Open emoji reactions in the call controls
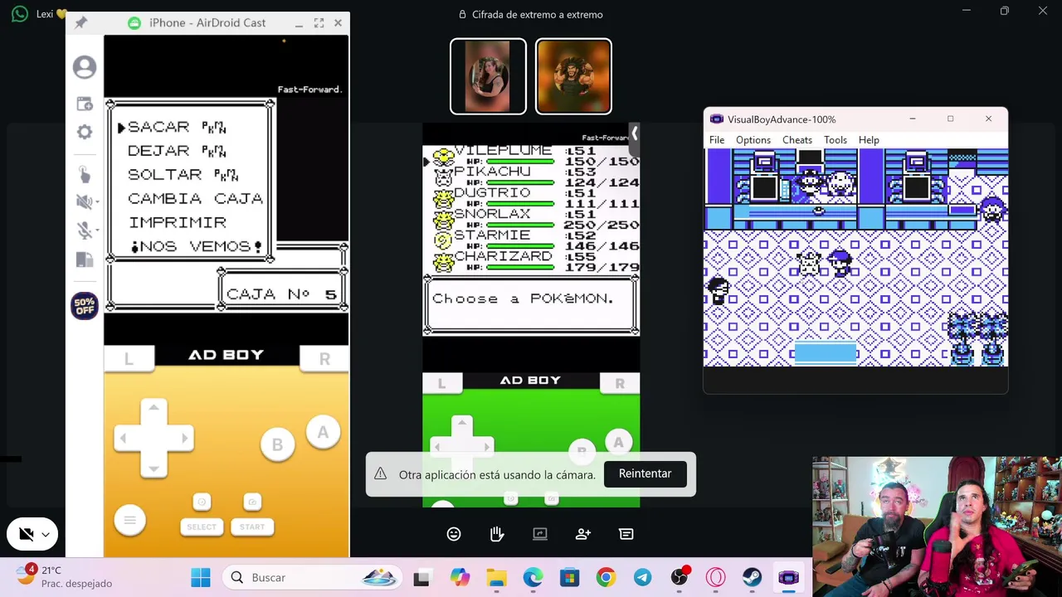Viewport: 1062px width, 597px height. click(454, 534)
